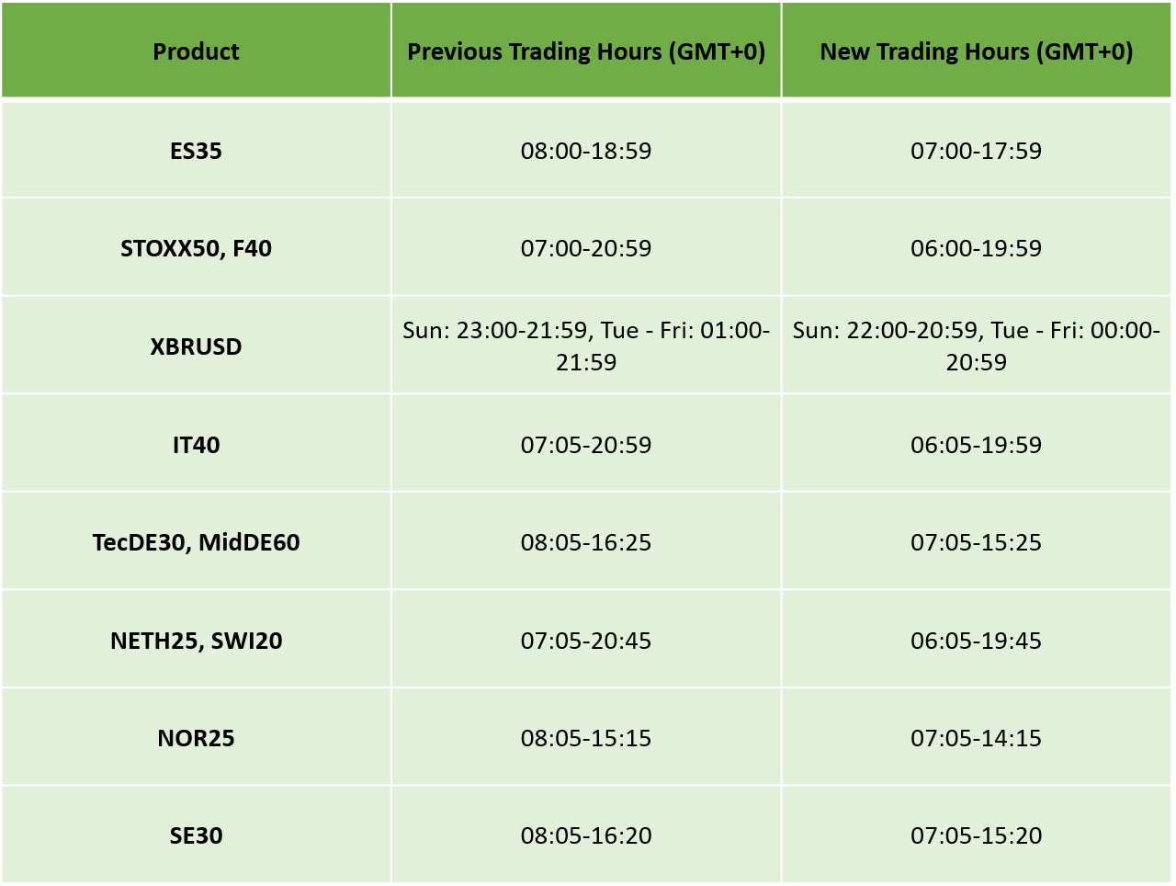Image resolution: width=1176 pixels, height=886 pixels.
Task: Select the 07:05-15:20 new hours cell
Action: 977,835
